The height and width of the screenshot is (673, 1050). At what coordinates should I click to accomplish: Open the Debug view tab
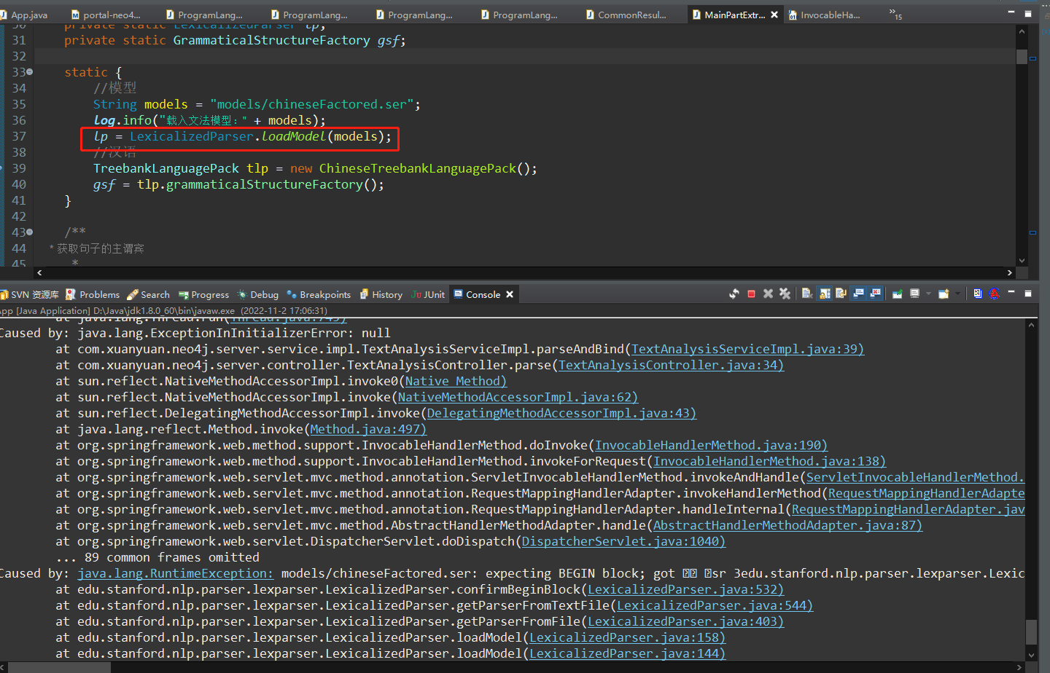pos(258,294)
